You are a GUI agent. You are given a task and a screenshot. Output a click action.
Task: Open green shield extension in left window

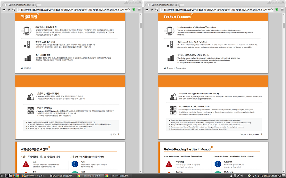134,10
